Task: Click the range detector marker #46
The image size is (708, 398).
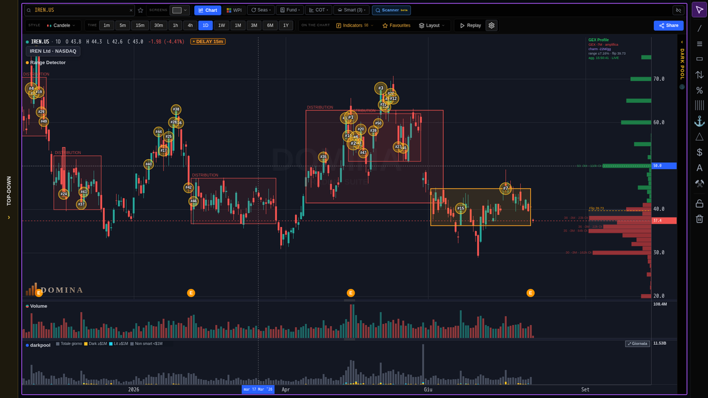Action: tap(194, 201)
